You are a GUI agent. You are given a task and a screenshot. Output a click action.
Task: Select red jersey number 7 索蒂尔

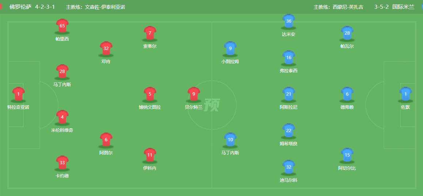pos(150,33)
